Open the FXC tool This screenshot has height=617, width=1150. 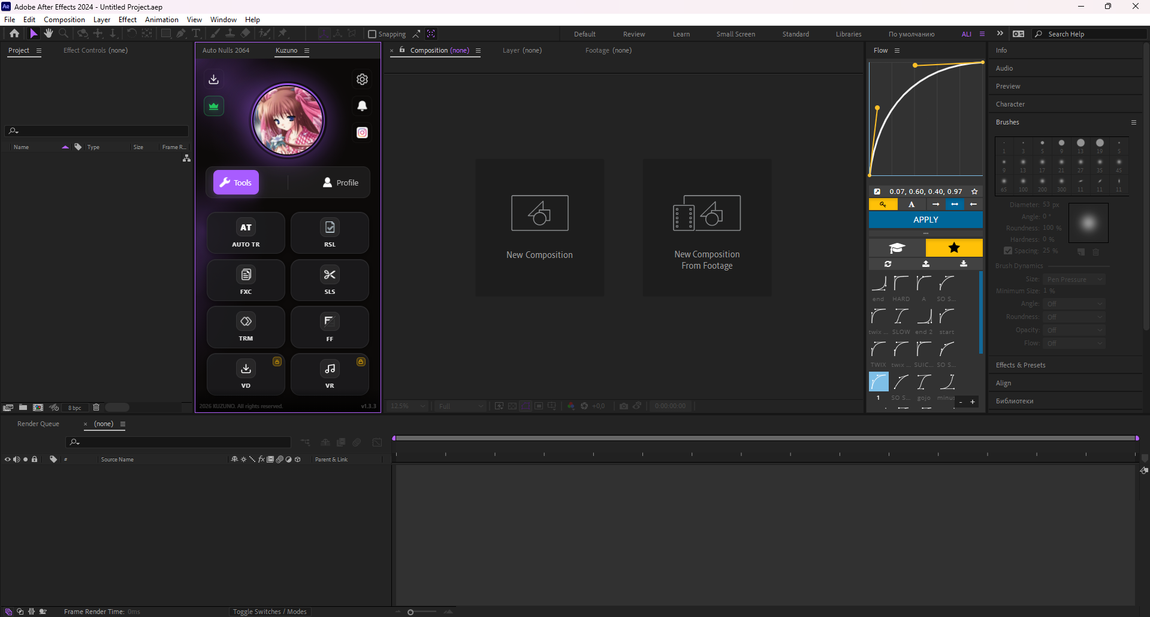click(246, 280)
